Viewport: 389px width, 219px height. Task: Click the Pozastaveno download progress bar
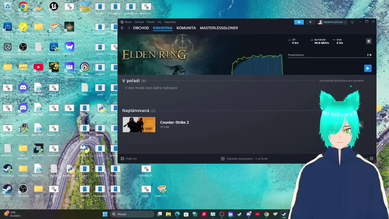330,57
